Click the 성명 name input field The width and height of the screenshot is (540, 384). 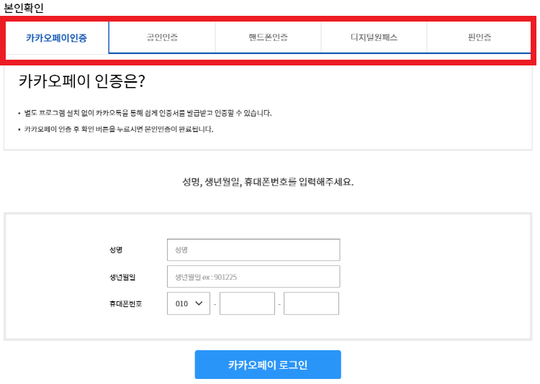click(253, 250)
